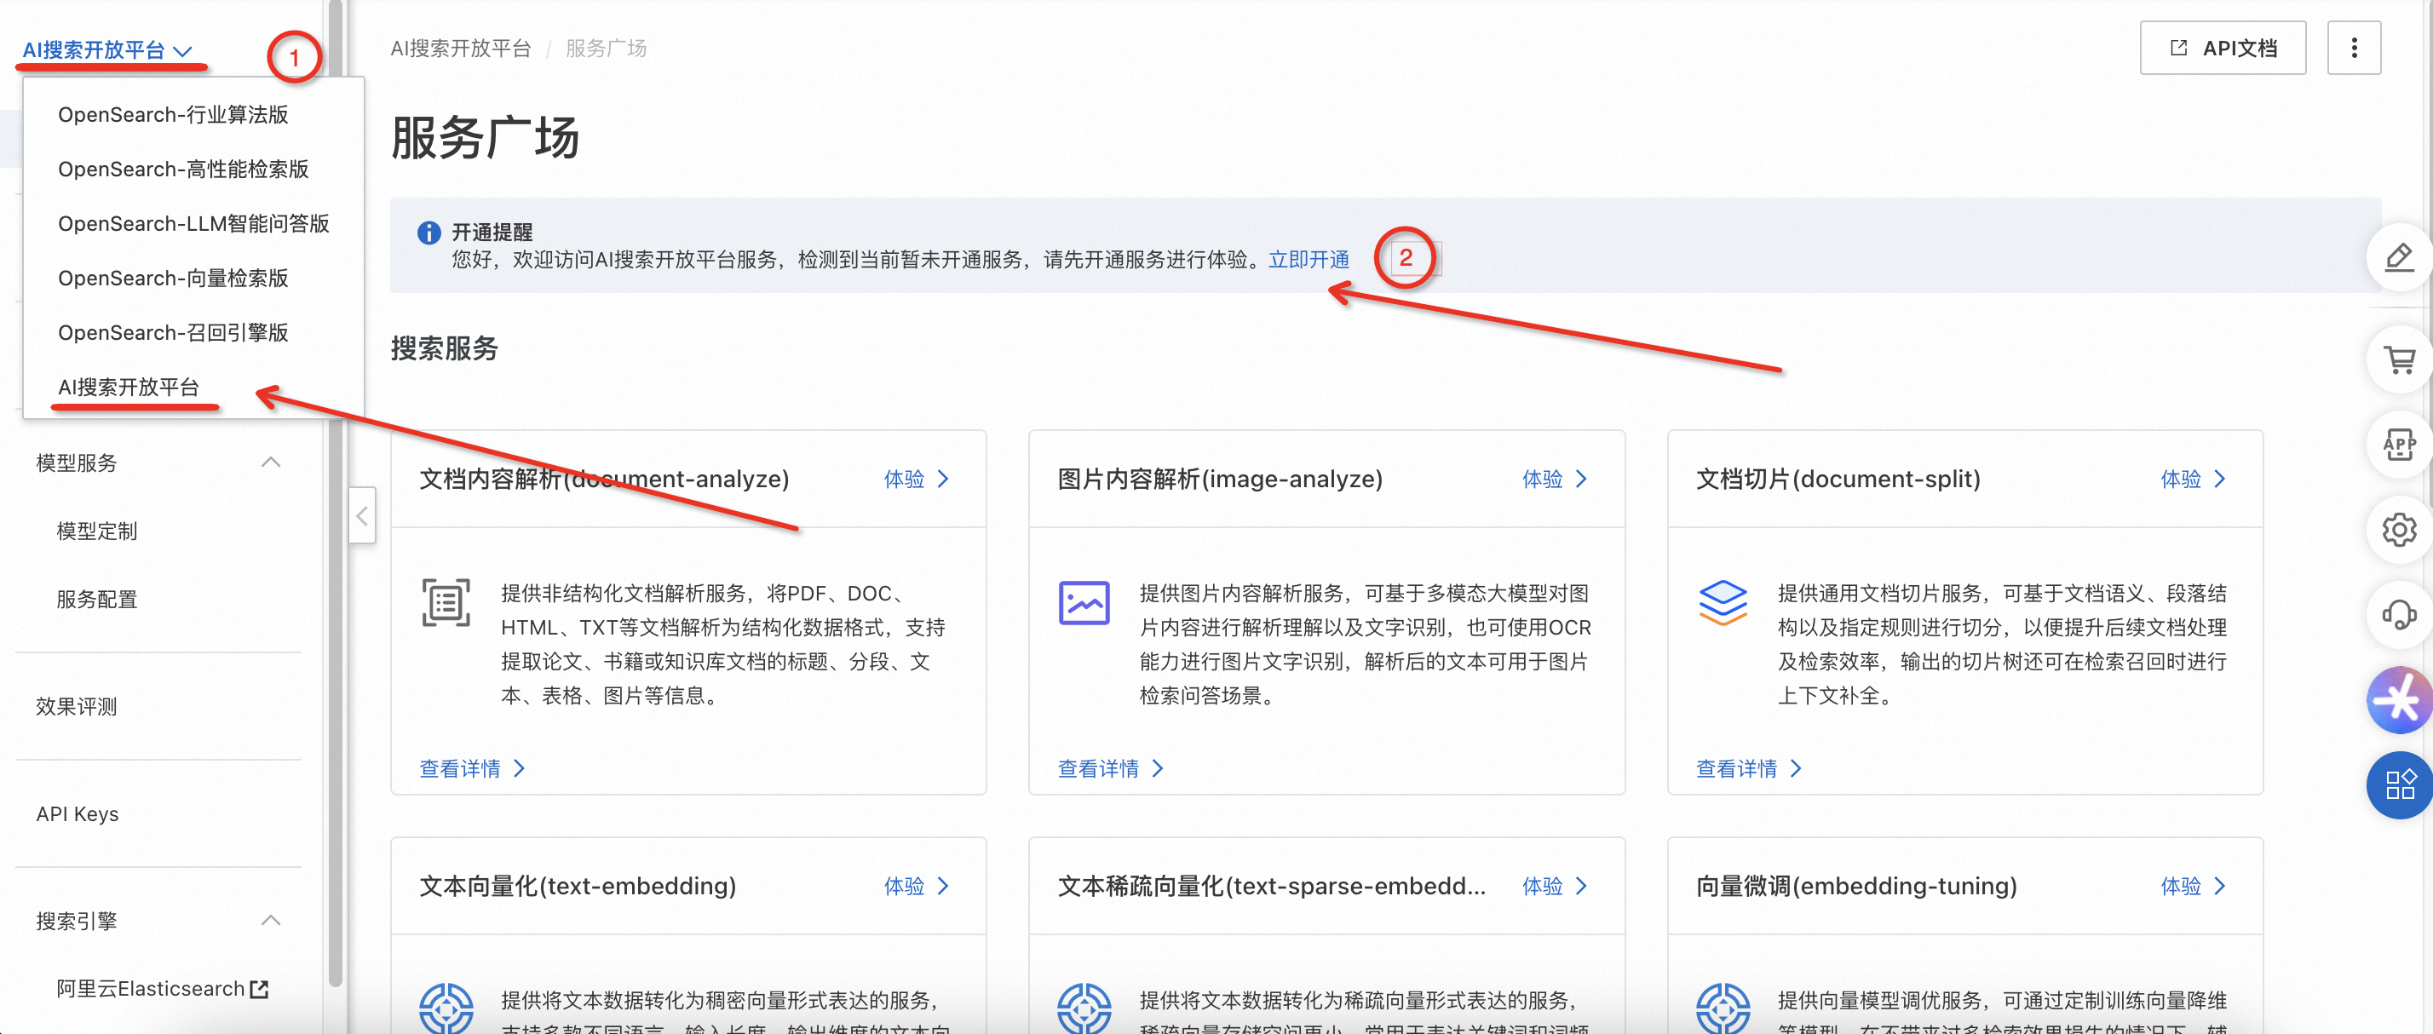Screen dimensions: 2433x1034
Task: Expand the AI搜索开放平台 product switcher dropdown
Action: [106, 50]
